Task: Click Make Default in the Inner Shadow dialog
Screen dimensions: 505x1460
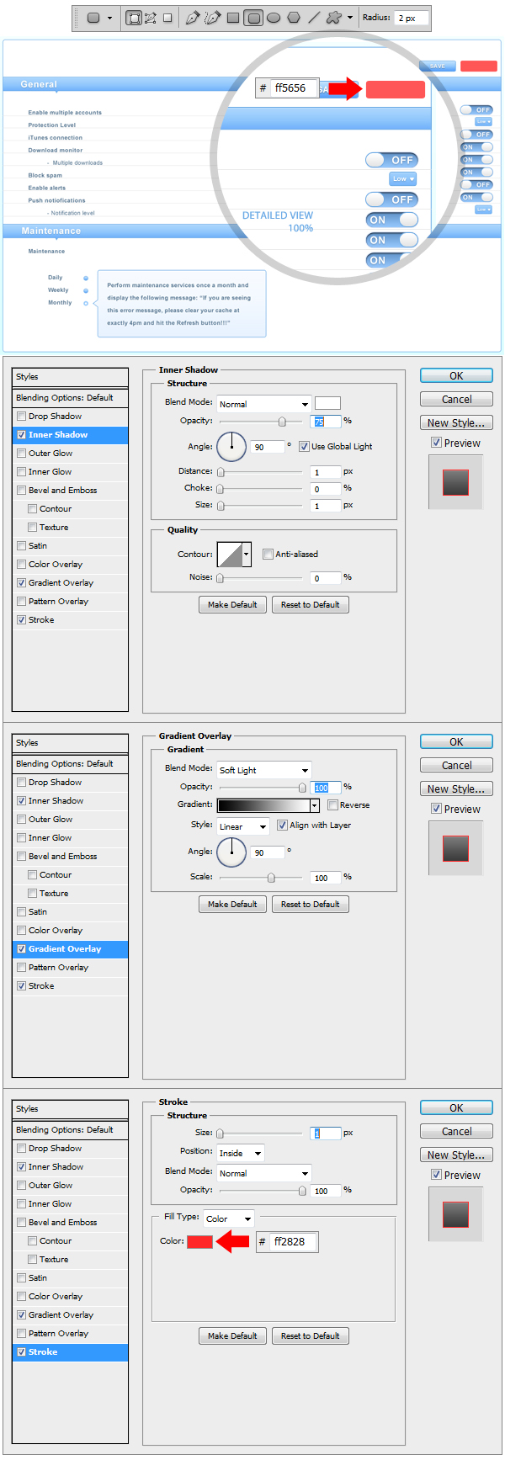Action: click(x=232, y=604)
